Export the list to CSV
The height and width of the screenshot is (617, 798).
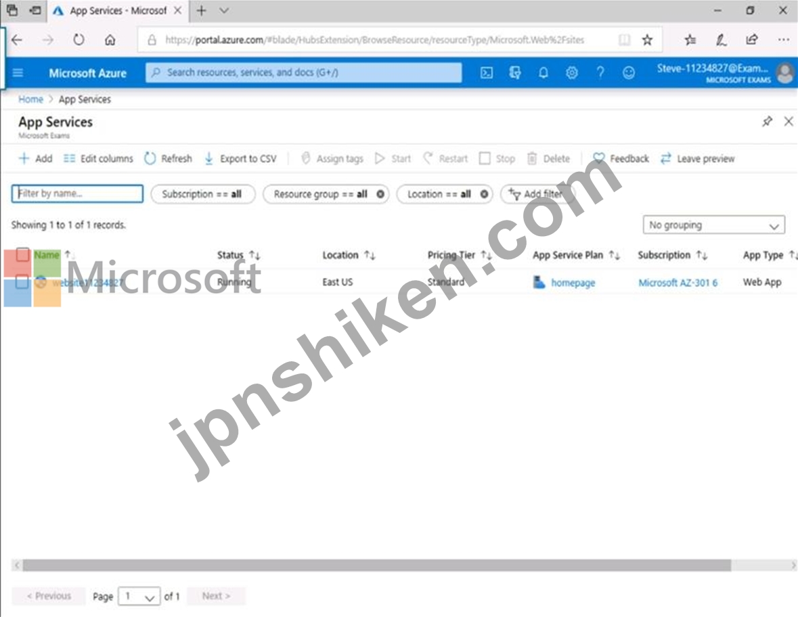240,159
